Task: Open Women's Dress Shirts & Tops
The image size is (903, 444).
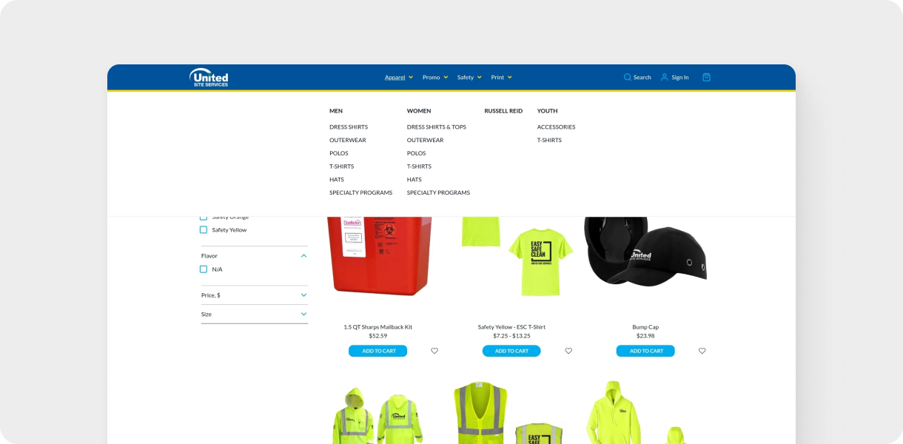Action: (x=437, y=127)
